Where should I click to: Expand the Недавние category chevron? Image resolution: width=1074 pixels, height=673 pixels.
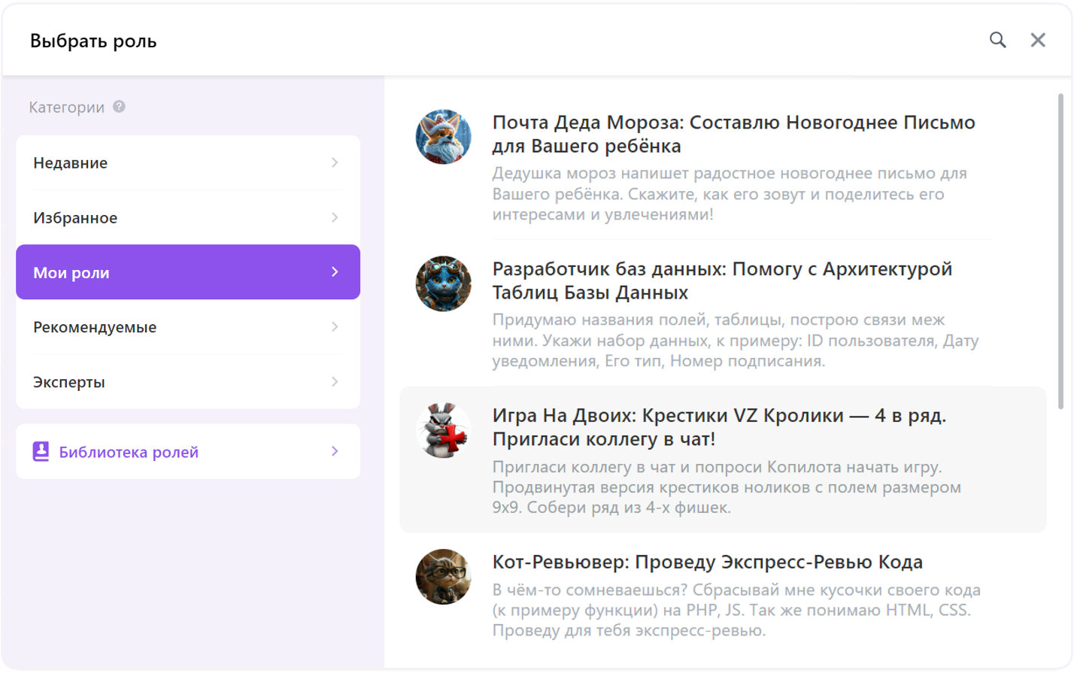335,162
